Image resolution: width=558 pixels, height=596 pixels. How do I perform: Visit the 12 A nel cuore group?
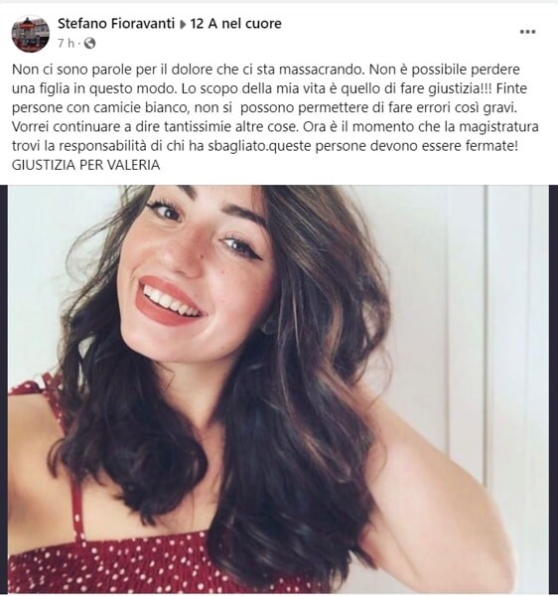click(235, 24)
